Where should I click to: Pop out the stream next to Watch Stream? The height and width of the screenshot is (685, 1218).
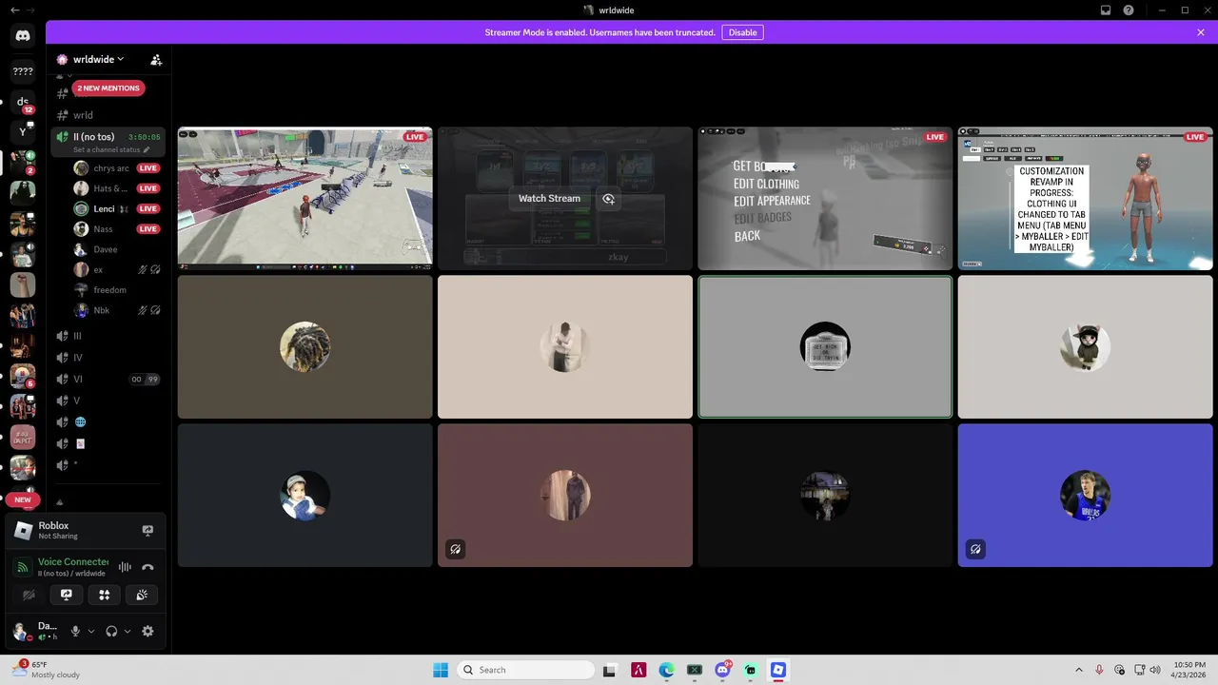(609, 198)
